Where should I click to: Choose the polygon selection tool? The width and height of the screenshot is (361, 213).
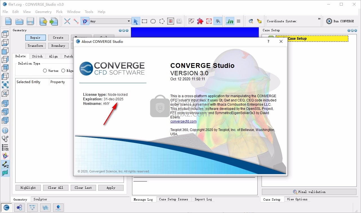(162, 21)
